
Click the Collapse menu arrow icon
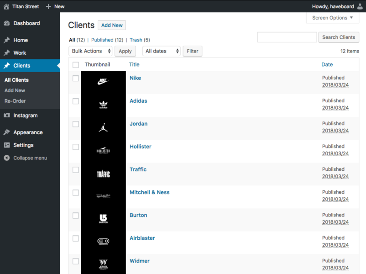pyautogui.click(x=7, y=158)
